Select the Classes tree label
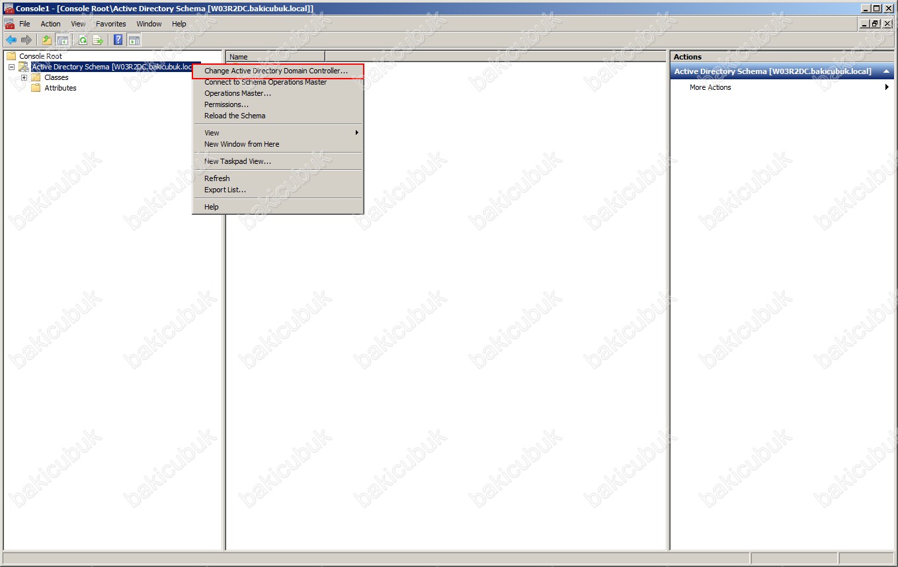Image resolution: width=898 pixels, height=567 pixels. tap(56, 77)
